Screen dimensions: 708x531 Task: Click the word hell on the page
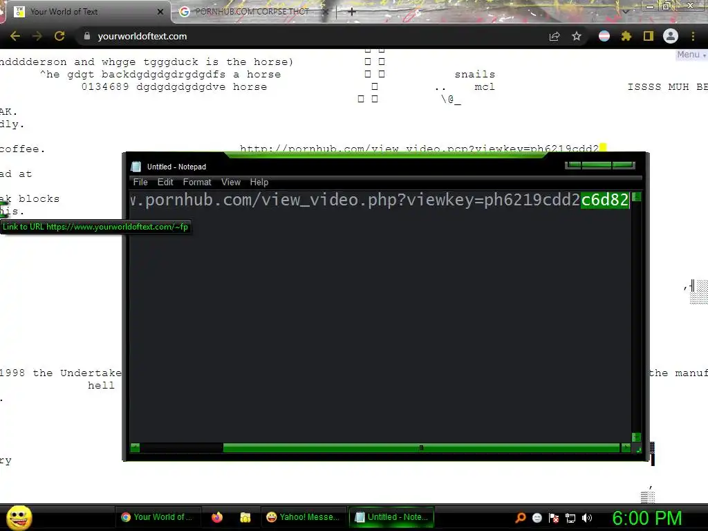tap(101, 386)
